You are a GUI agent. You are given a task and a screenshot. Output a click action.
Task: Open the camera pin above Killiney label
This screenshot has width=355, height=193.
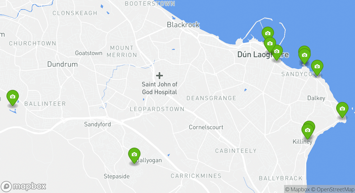pyautogui.click(x=307, y=131)
